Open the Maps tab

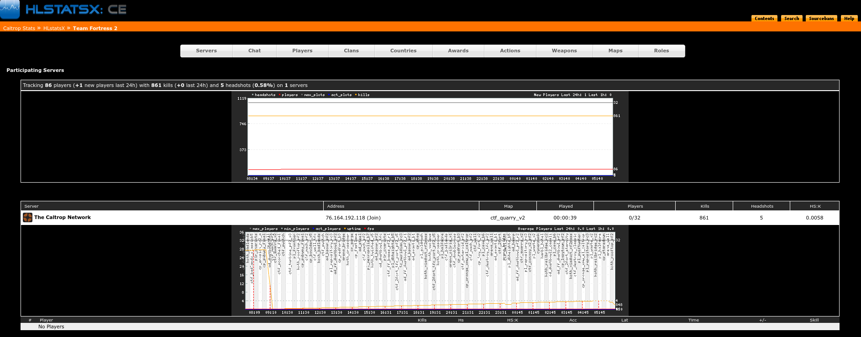[615, 51]
